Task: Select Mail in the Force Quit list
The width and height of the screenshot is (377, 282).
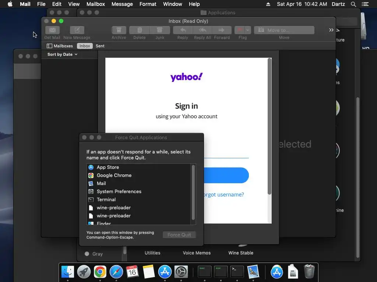Action: tap(139, 184)
